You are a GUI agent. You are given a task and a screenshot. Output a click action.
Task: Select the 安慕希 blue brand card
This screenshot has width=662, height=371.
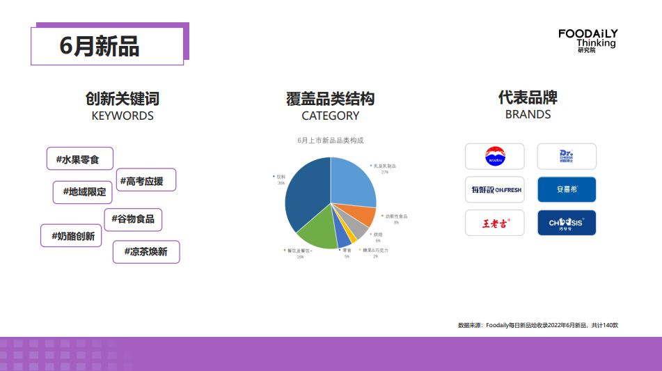coord(567,189)
